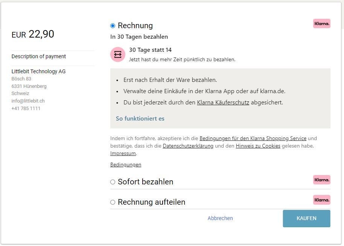Expand the Sofort bezahlen label row
This screenshot has width=344, height=246.
click(x=220, y=182)
